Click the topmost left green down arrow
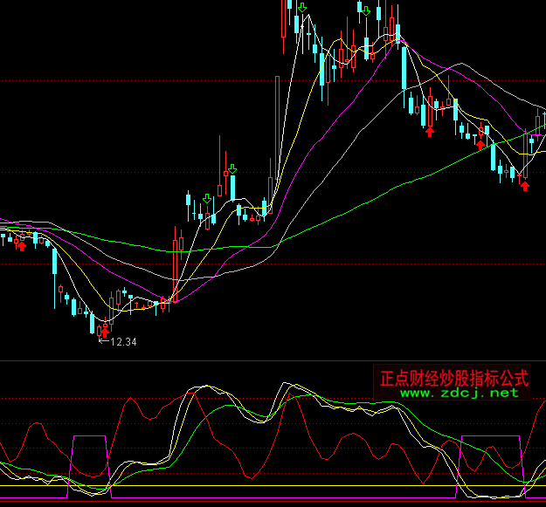The height and width of the screenshot is (507, 546). [x=301, y=9]
